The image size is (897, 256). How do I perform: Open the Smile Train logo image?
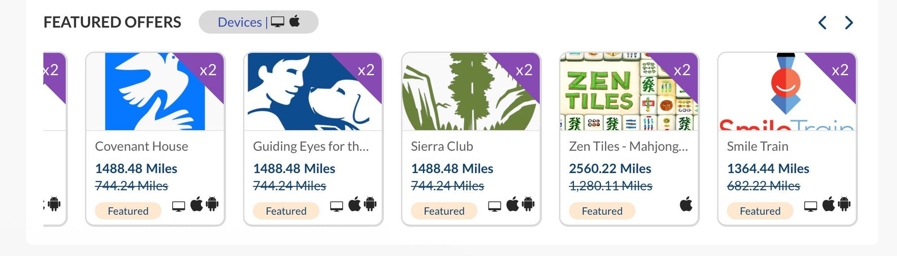point(787,91)
